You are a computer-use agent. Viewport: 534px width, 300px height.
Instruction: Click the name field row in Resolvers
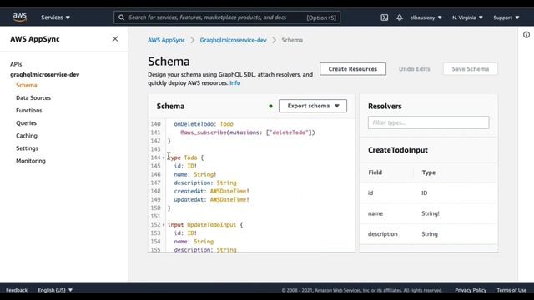(x=428, y=213)
